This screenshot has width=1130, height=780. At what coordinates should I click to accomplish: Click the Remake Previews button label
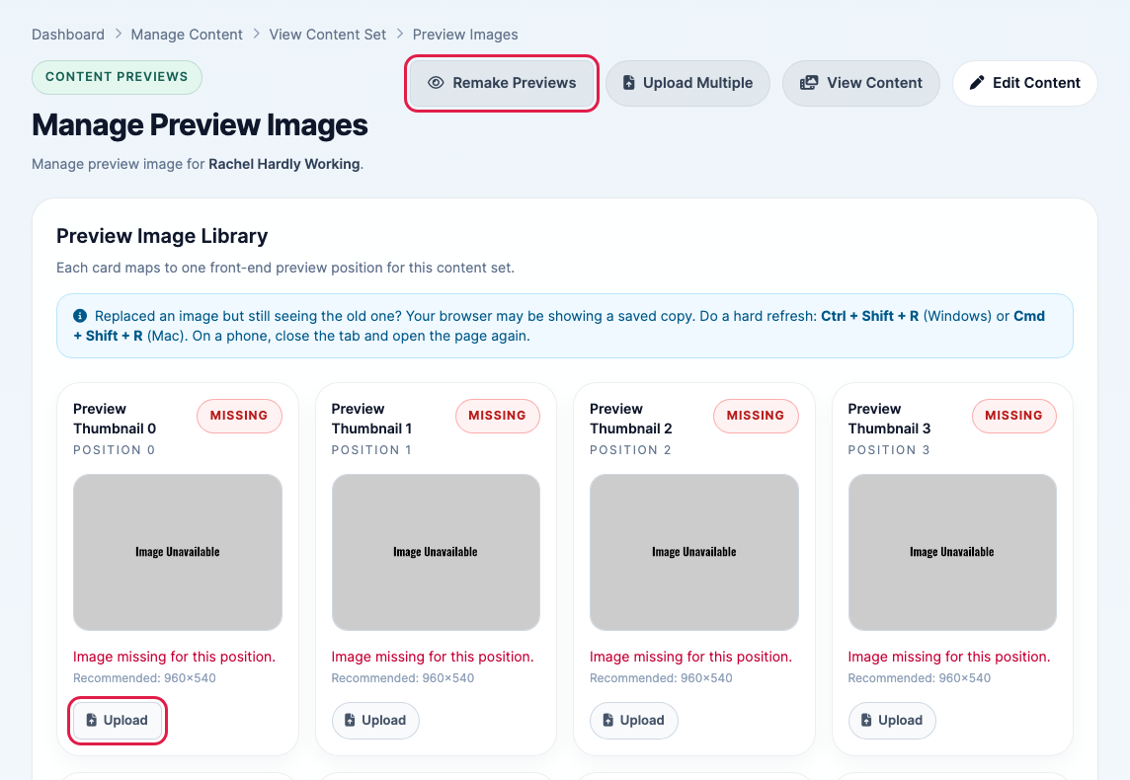click(x=514, y=83)
